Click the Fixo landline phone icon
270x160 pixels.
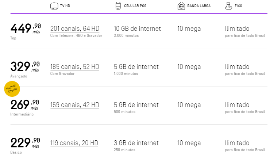(229, 6)
